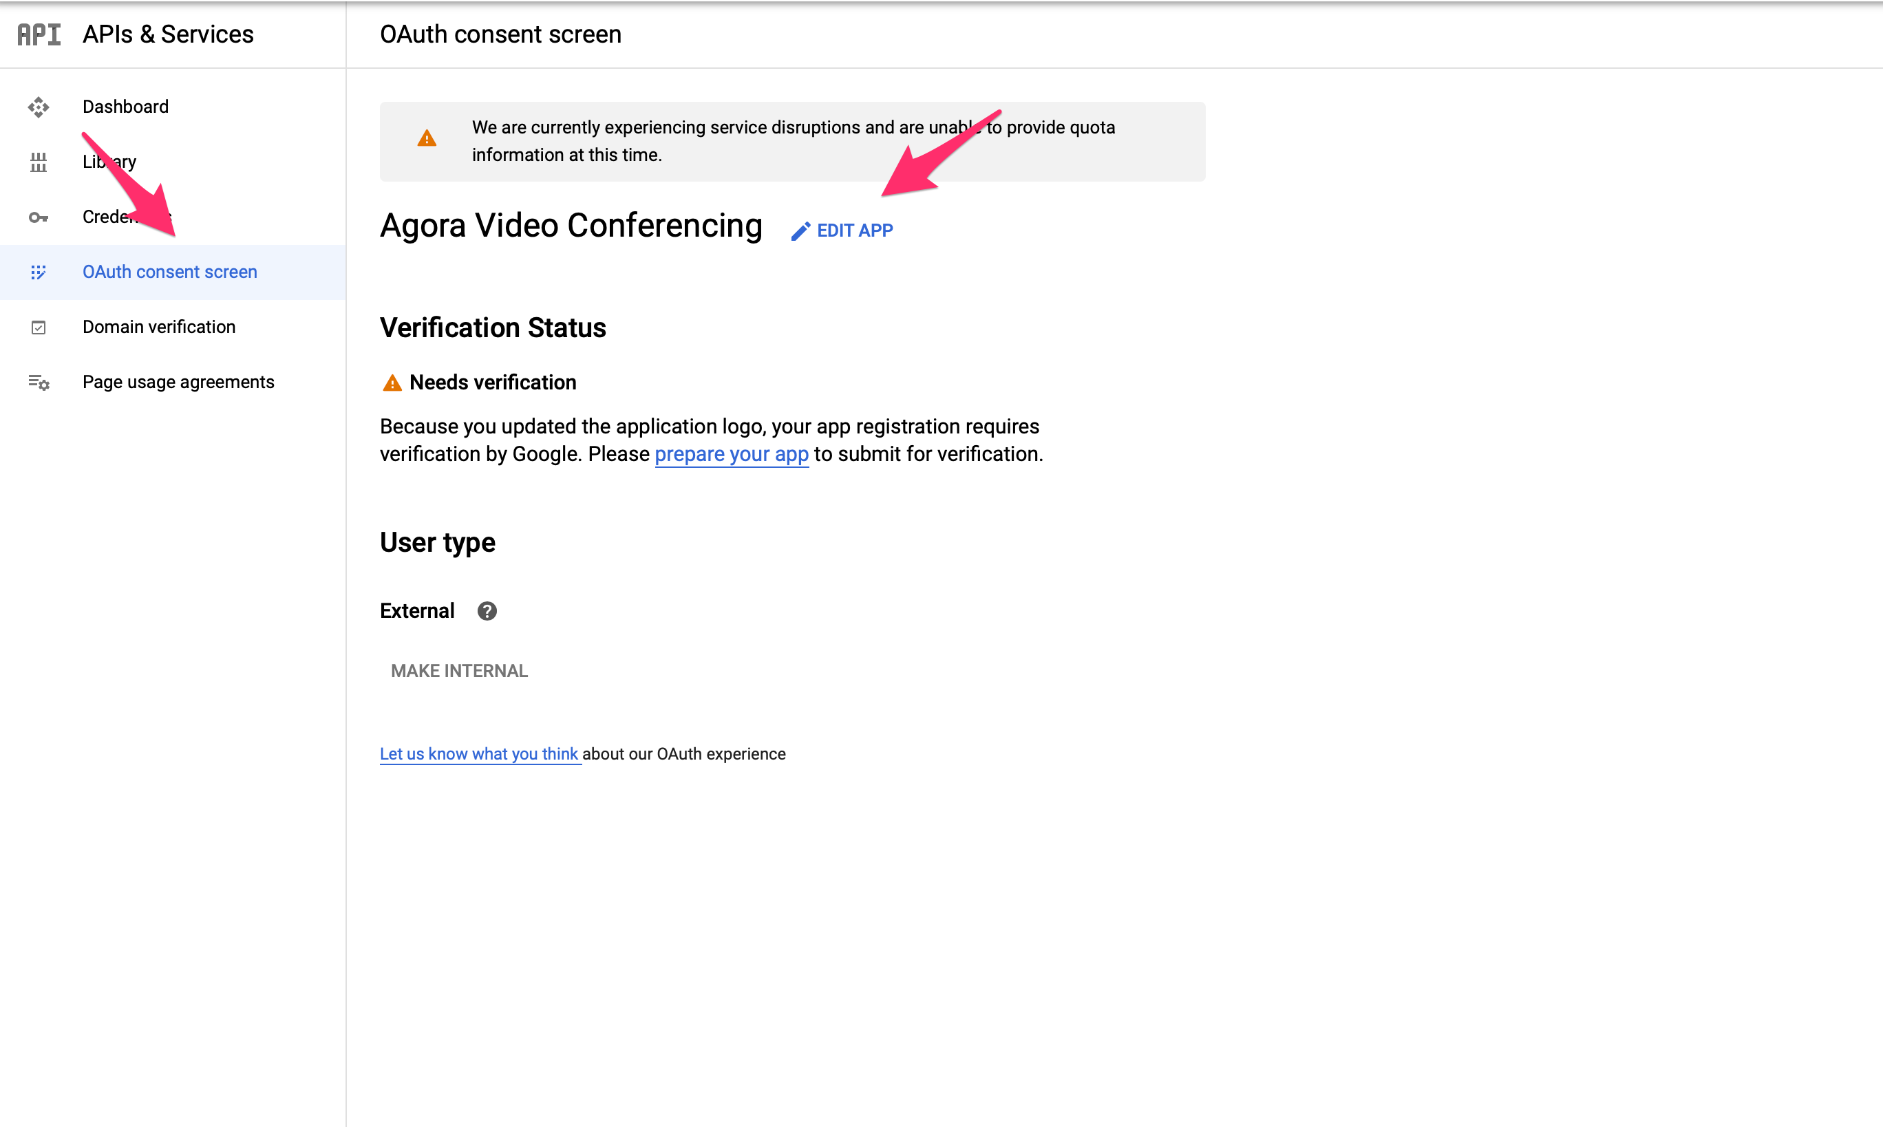Click the Needs verification warning icon

coord(392,383)
